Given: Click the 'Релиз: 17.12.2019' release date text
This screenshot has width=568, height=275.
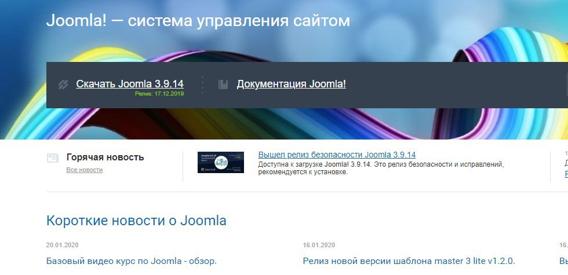Looking at the screenshot, I should [x=159, y=94].
